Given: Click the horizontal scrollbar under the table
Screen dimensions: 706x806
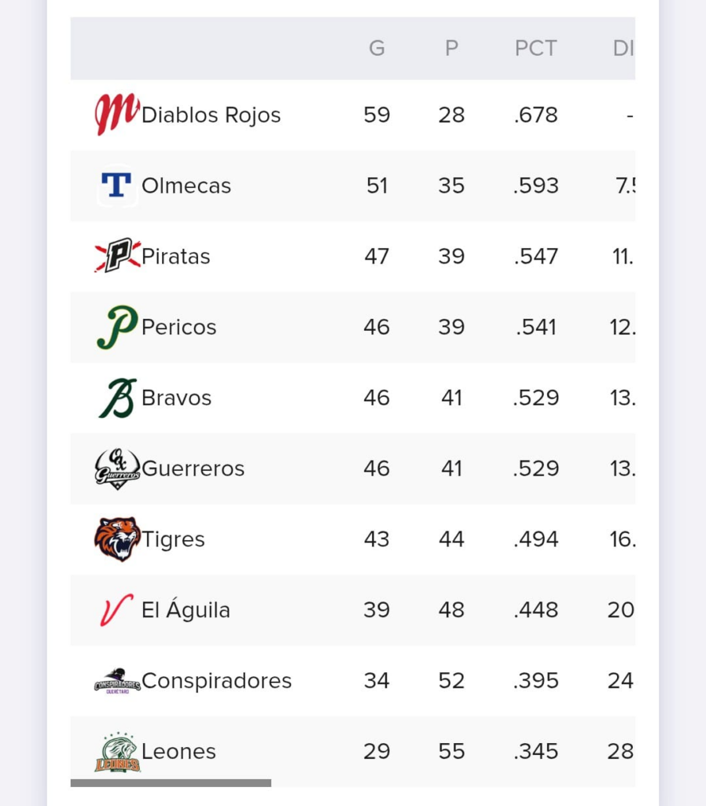Looking at the screenshot, I should point(171,783).
